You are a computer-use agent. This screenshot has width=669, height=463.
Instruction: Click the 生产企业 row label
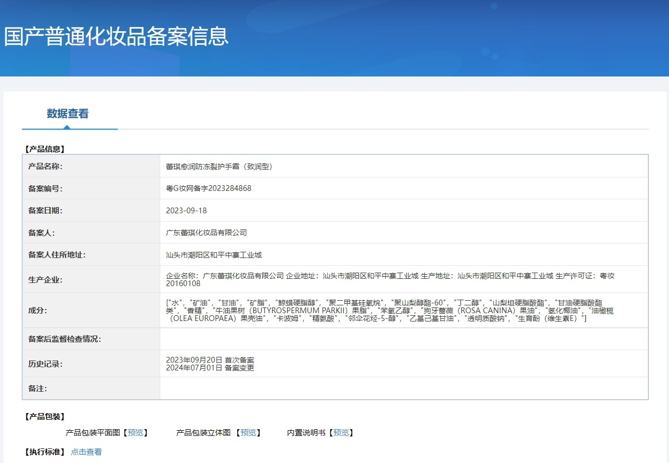pyautogui.click(x=45, y=280)
